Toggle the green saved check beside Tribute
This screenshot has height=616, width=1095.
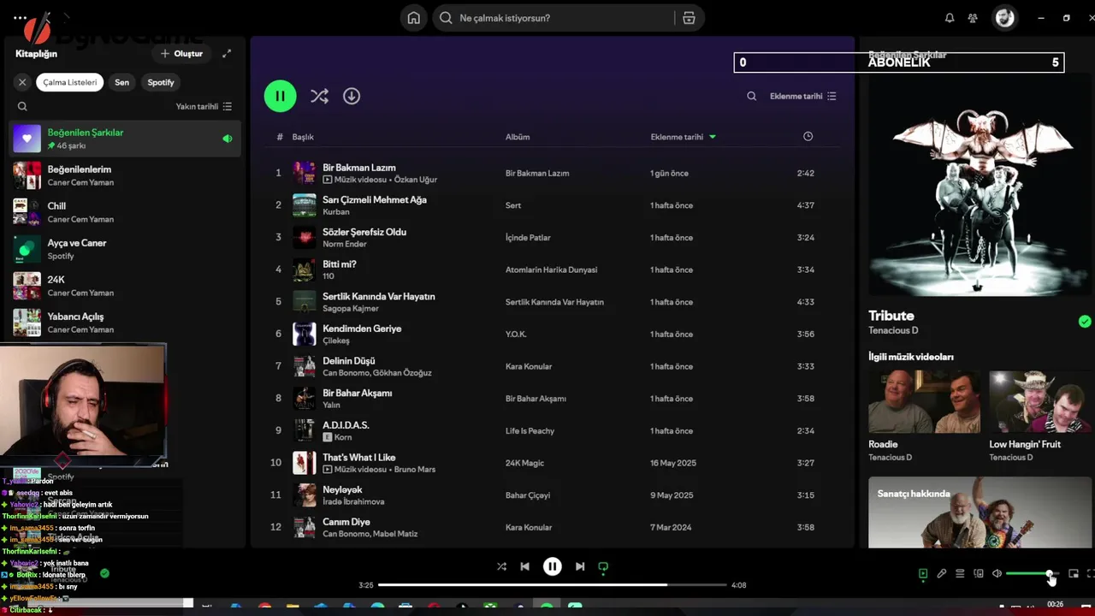(1085, 322)
